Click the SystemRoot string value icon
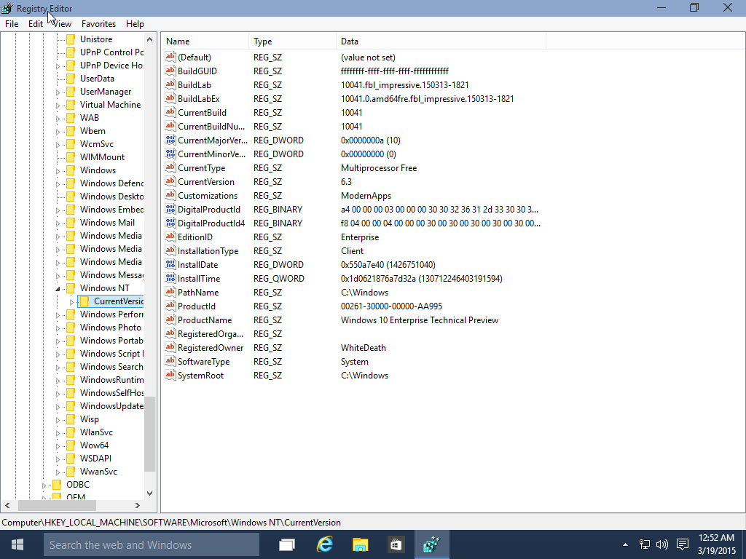 [x=170, y=375]
